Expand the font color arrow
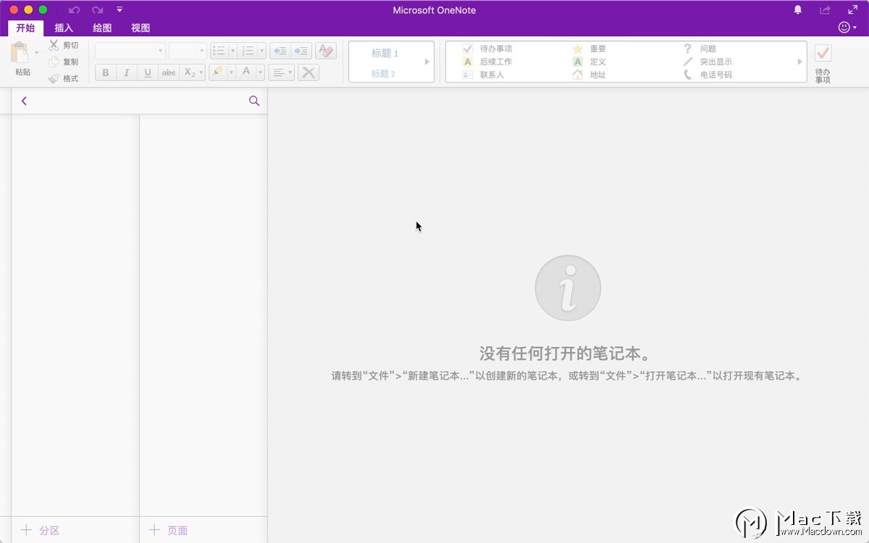This screenshot has width=869, height=543. 260,72
